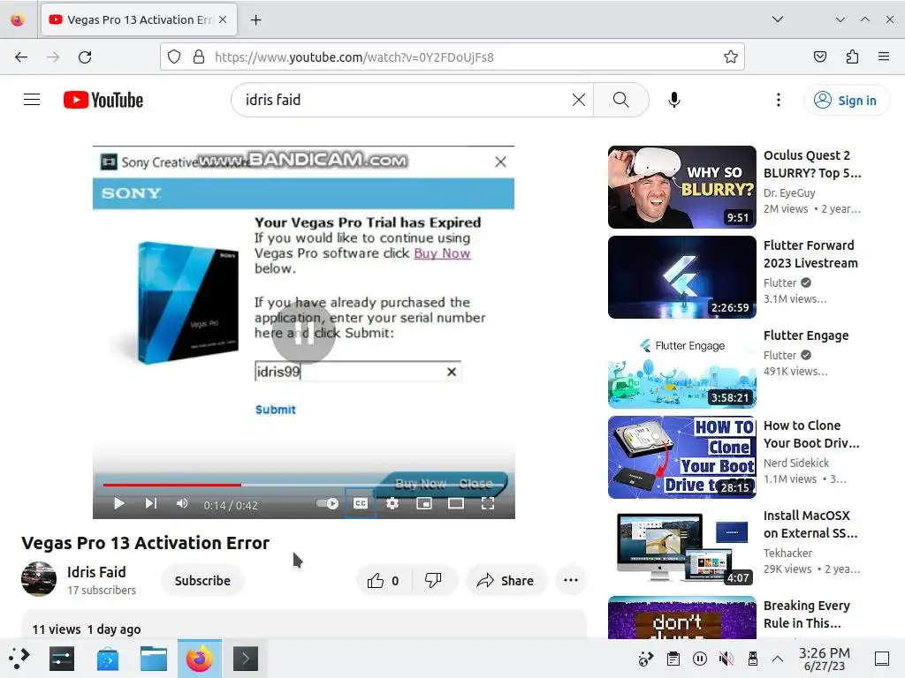Expand hidden system tray icons

(x=778, y=659)
